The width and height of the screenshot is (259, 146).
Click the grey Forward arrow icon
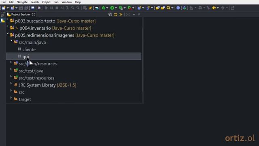223,8
